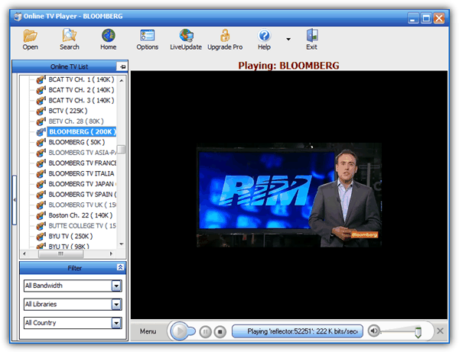Select BLOOMBERG TV FRANCE channel
Screen dimensions: 459x352
83,163
